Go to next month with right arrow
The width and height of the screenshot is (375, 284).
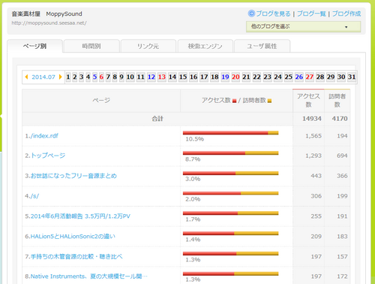pyautogui.click(x=60, y=77)
